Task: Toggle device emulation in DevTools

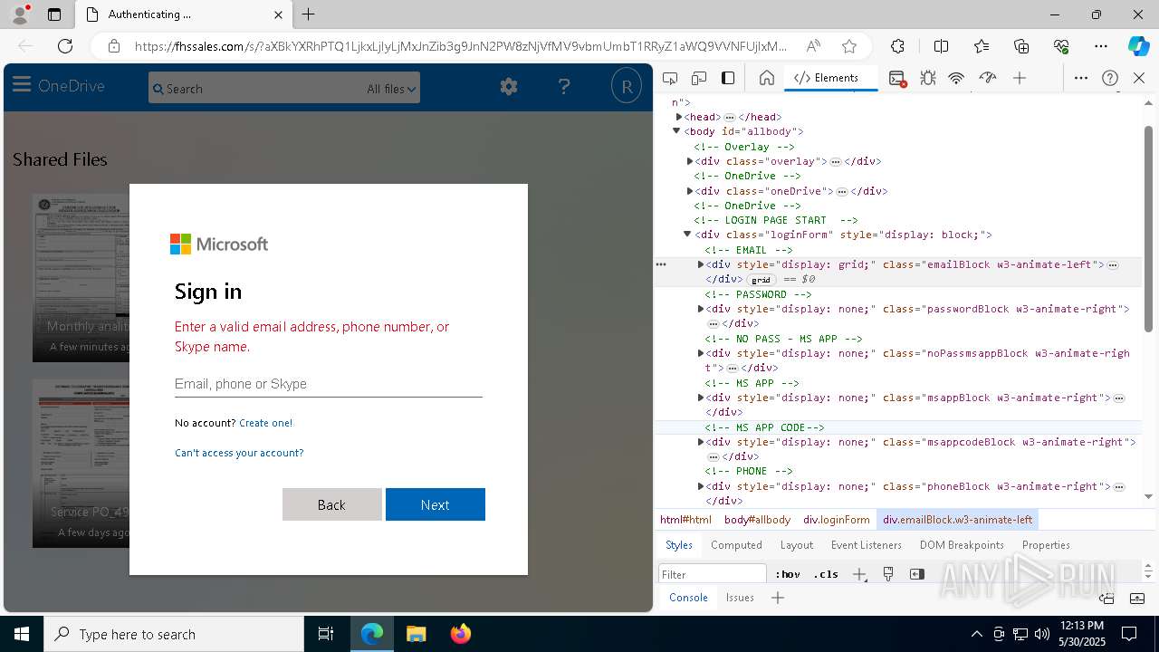Action: click(x=699, y=79)
